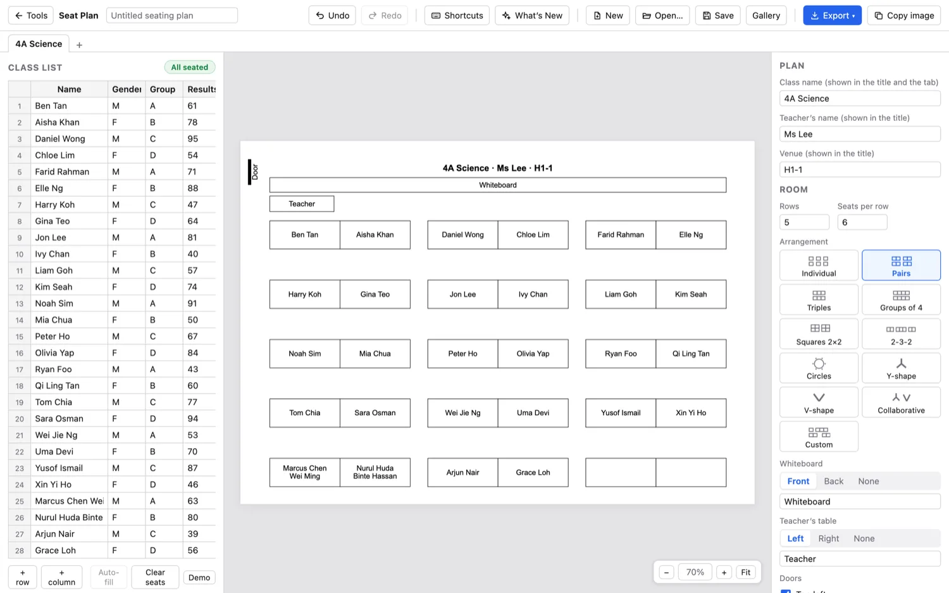Create a New seating plan
This screenshot has height=593, width=949.
click(607, 15)
